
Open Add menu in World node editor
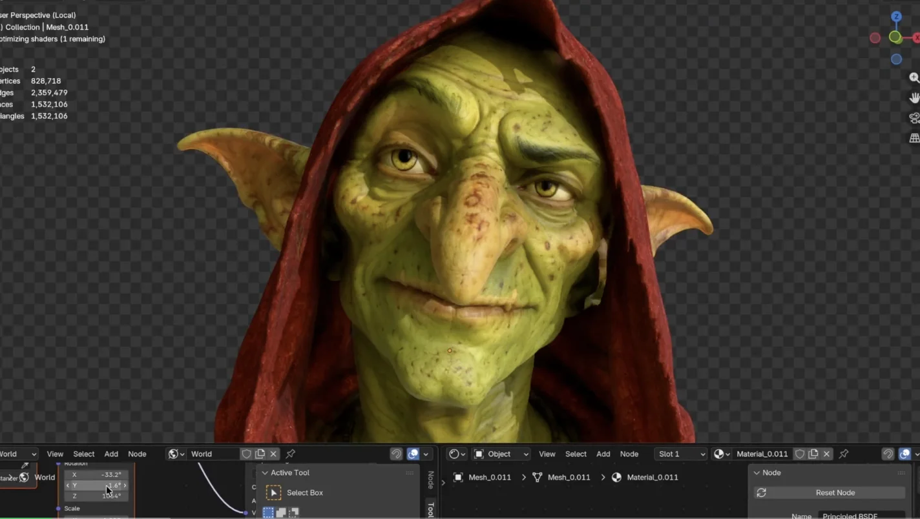coord(111,454)
